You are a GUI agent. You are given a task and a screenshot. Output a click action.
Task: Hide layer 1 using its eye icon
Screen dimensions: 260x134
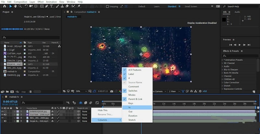pos(3,111)
